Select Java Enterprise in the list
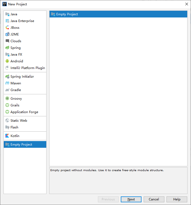This screenshot has height=205, width=191. [x=22, y=21]
